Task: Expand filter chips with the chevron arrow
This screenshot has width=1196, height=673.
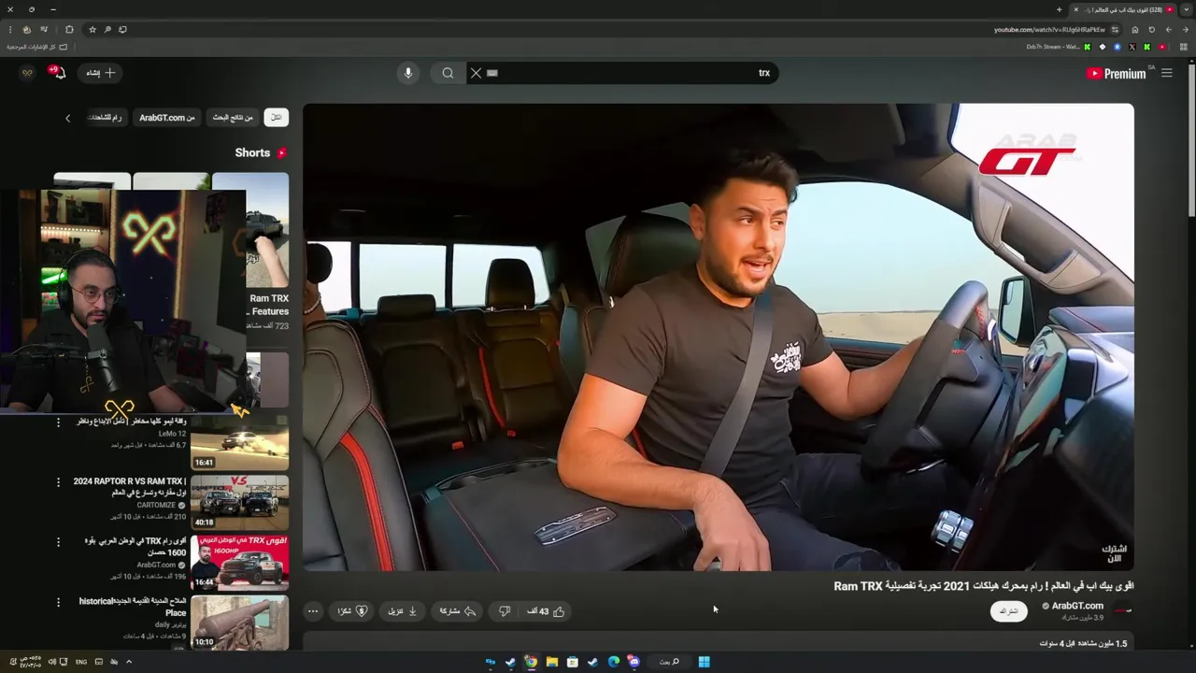Action: [67, 118]
